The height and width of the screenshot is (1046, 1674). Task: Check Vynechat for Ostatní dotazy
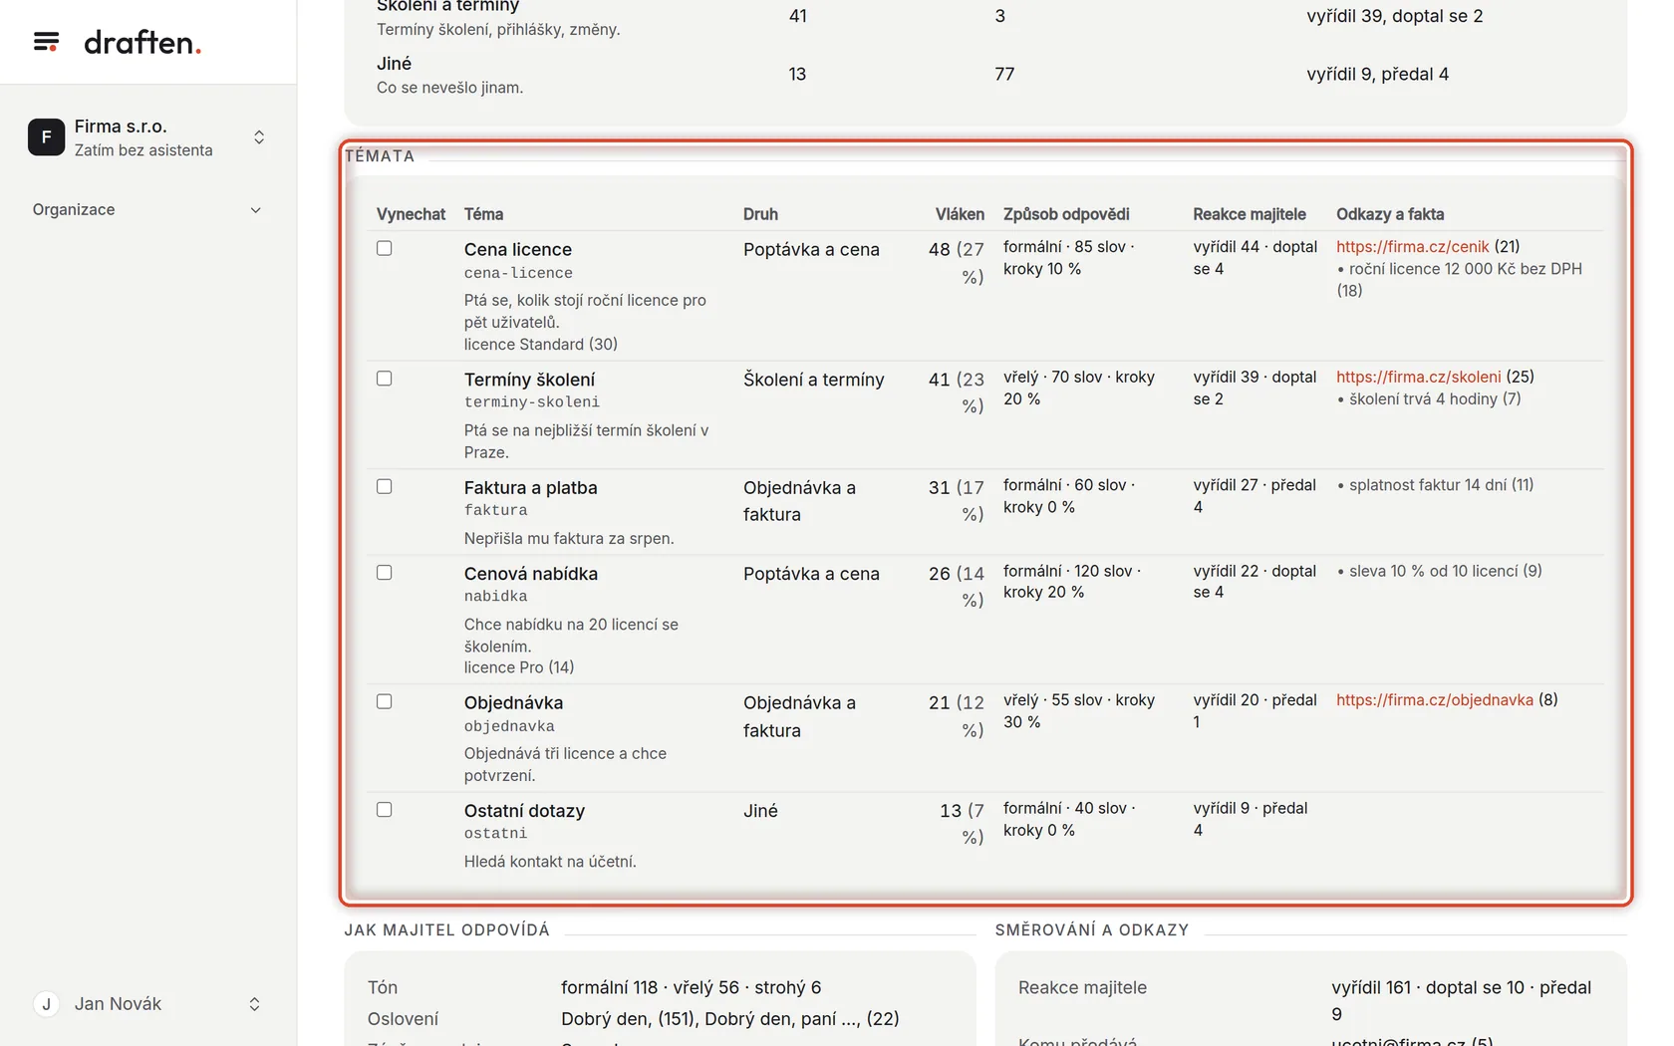[385, 809]
